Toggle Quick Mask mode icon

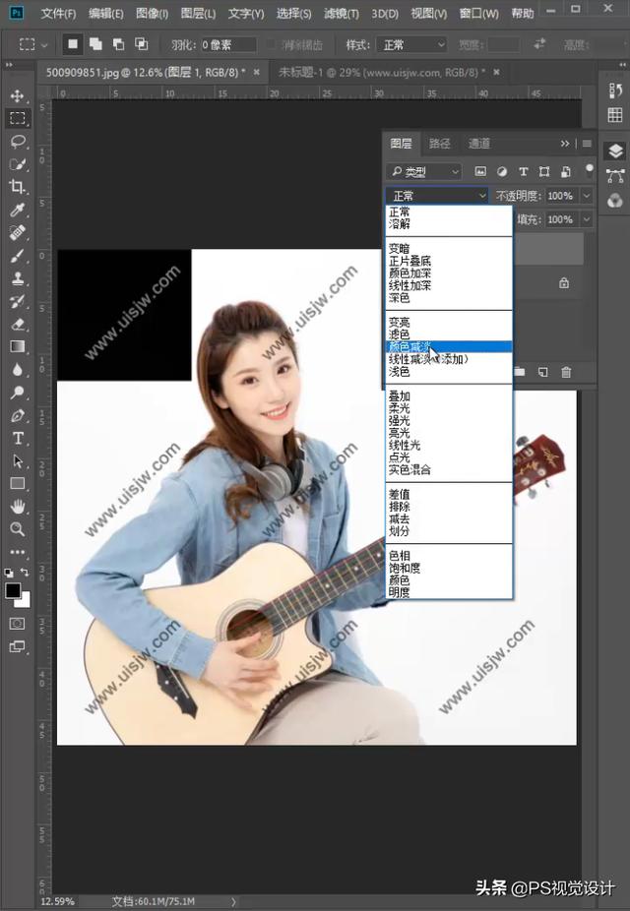coord(18,624)
